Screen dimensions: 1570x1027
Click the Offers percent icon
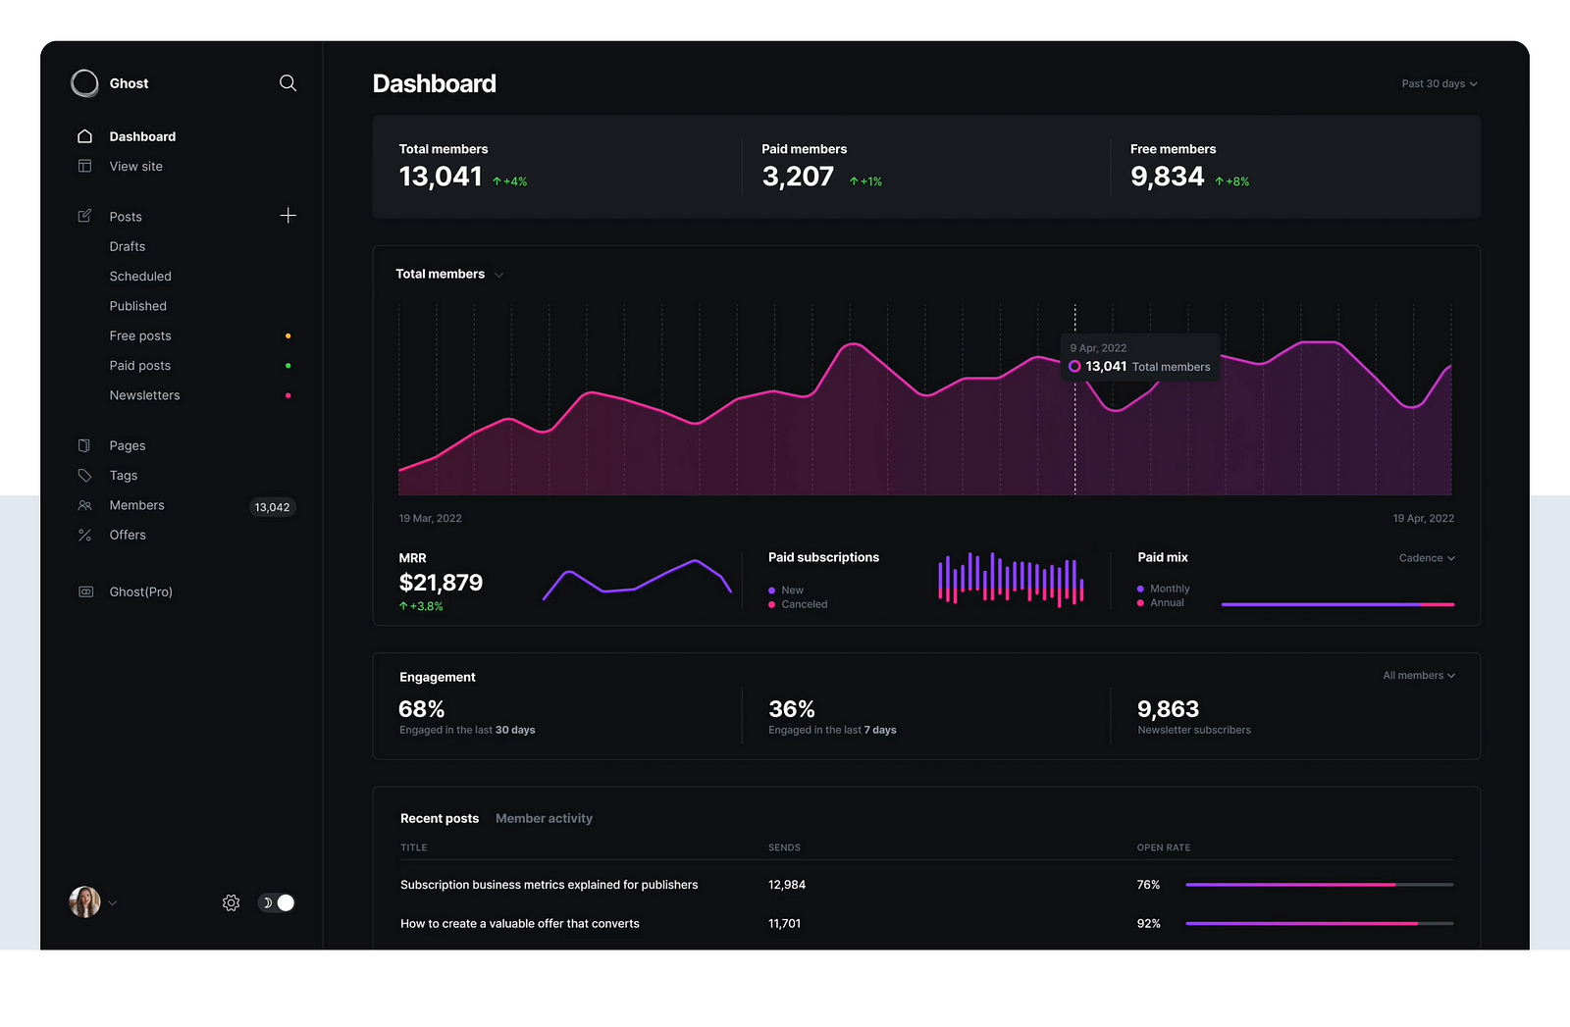click(84, 536)
